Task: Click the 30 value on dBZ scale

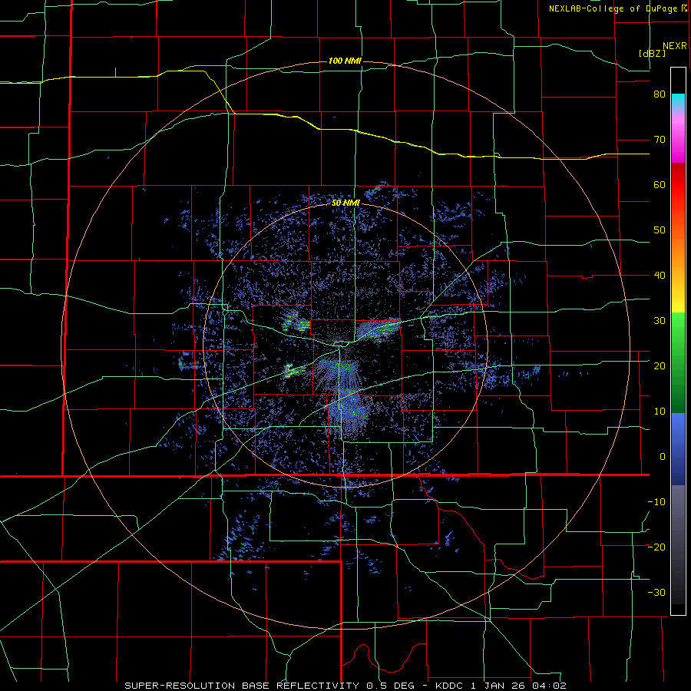Action: (660, 320)
